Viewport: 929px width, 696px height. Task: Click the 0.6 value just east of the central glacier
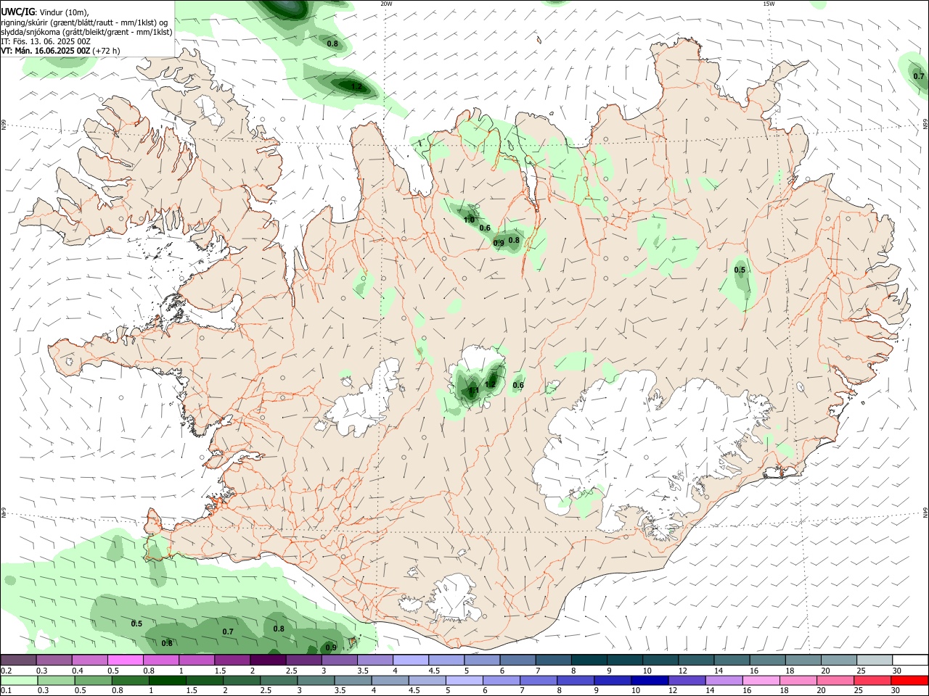[518, 386]
